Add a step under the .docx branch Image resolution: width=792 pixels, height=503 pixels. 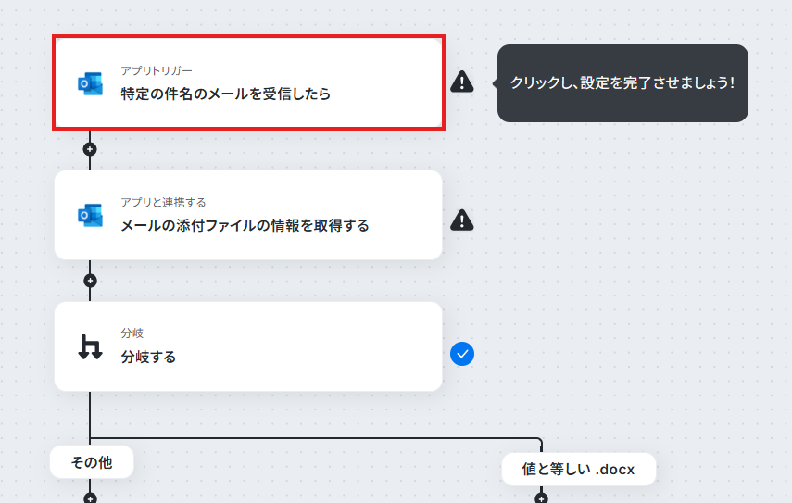click(541, 498)
